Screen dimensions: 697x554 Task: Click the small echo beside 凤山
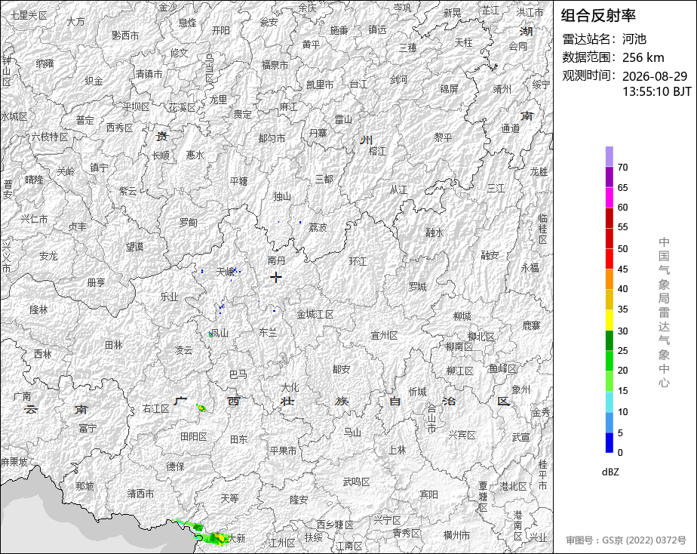[210, 334]
